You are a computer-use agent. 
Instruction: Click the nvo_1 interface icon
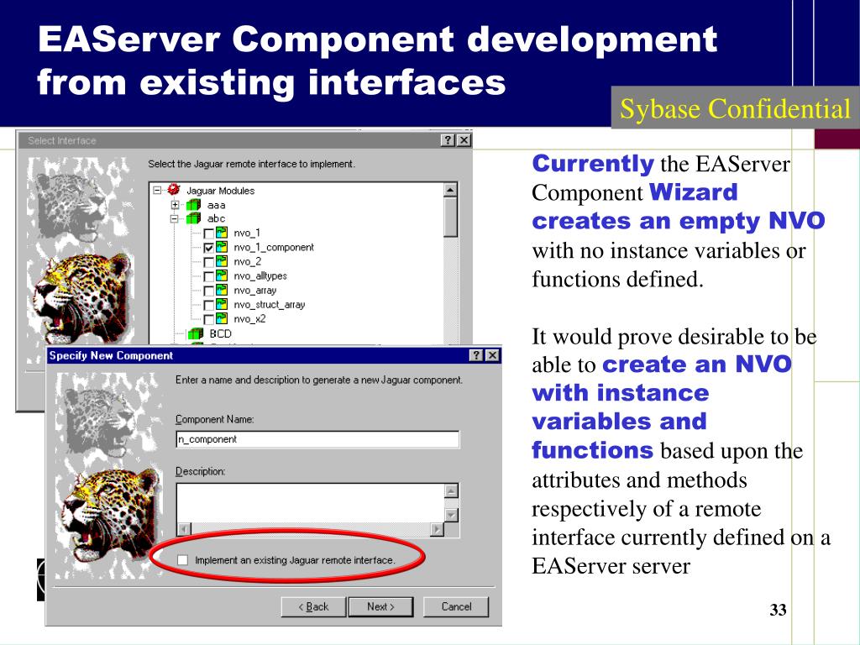tap(222, 233)
